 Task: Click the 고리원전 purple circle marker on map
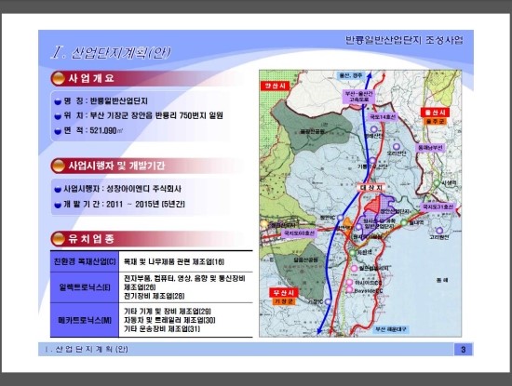pyautogui.click(x=439, y=230)
